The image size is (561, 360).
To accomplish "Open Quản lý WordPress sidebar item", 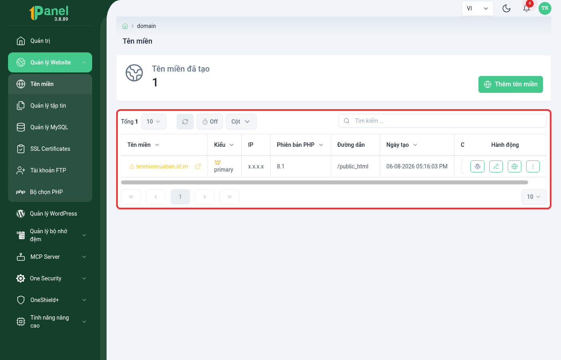I will coord(50,214).
